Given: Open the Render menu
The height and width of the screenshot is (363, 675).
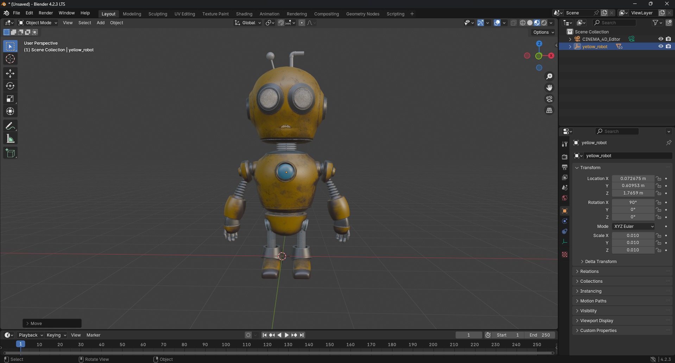Looking at the screenshot, I should 46,13.
